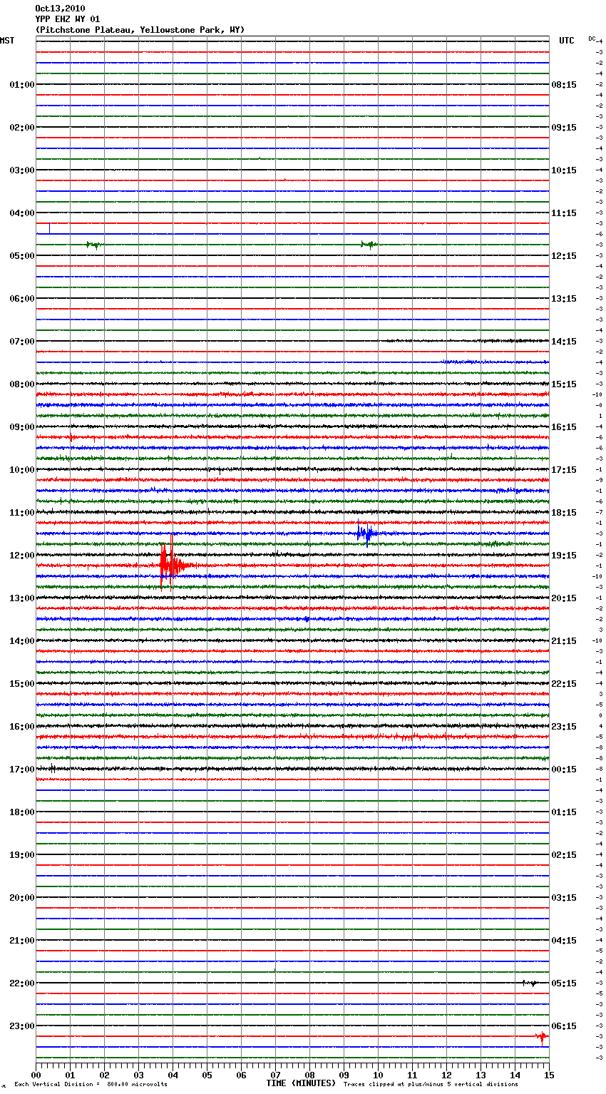Click the 04:00 MST time label
This screenshot has width=606, height=1094.
pyautogui.click(x=22, y=213)
